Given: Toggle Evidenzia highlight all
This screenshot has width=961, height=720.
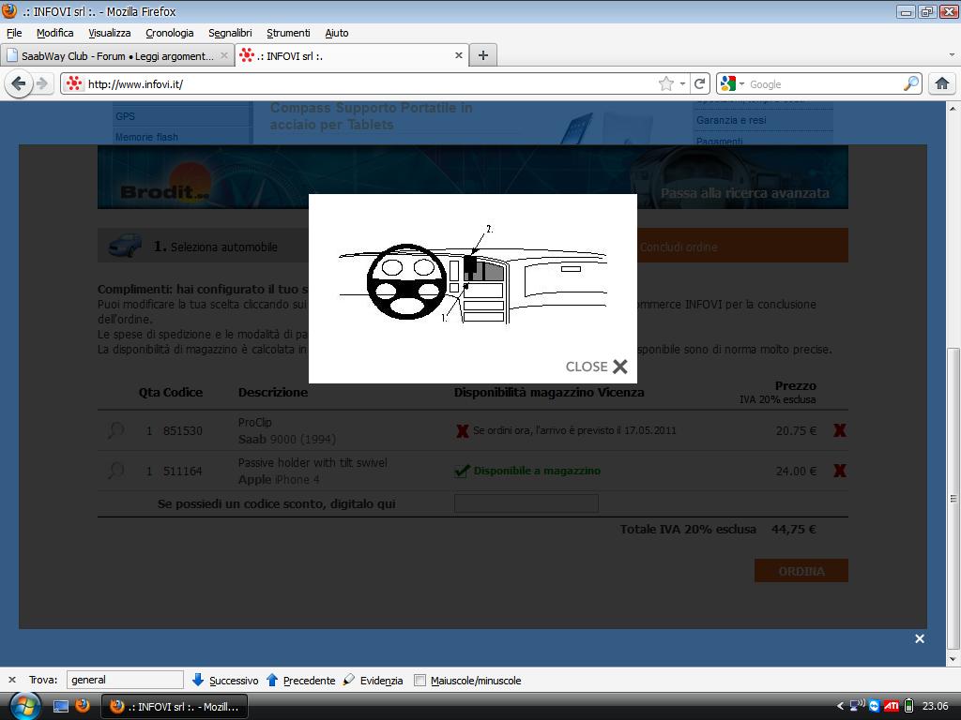Looking at the screenshot, I should (x=374, y=681).
